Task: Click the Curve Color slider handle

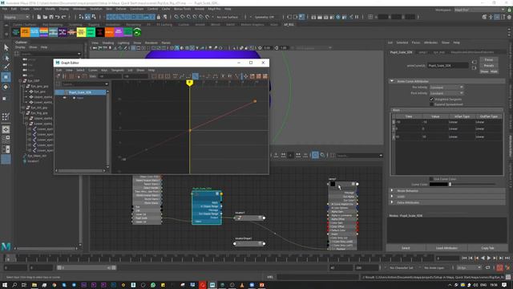Action: pos(450,185)
